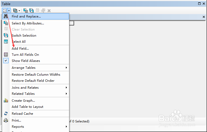Click the Switch Selection toolbar icon
The image size is (207, 132).
pos(31,11)
